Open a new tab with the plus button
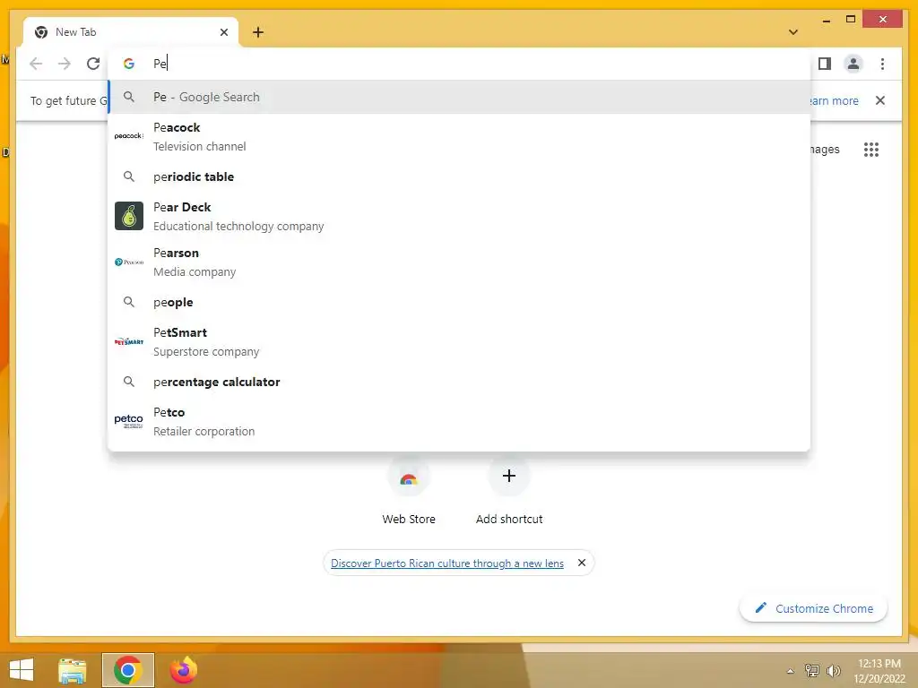The width and height of the screenshot is (918, 688). tap(258, 32)
